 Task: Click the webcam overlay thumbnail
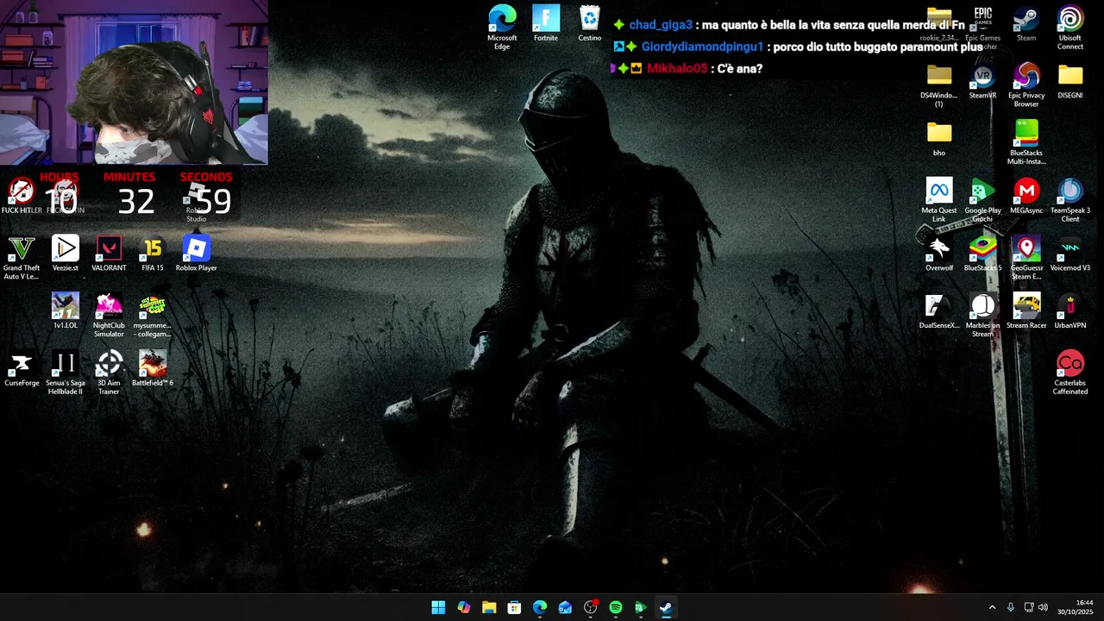point(134,82)
